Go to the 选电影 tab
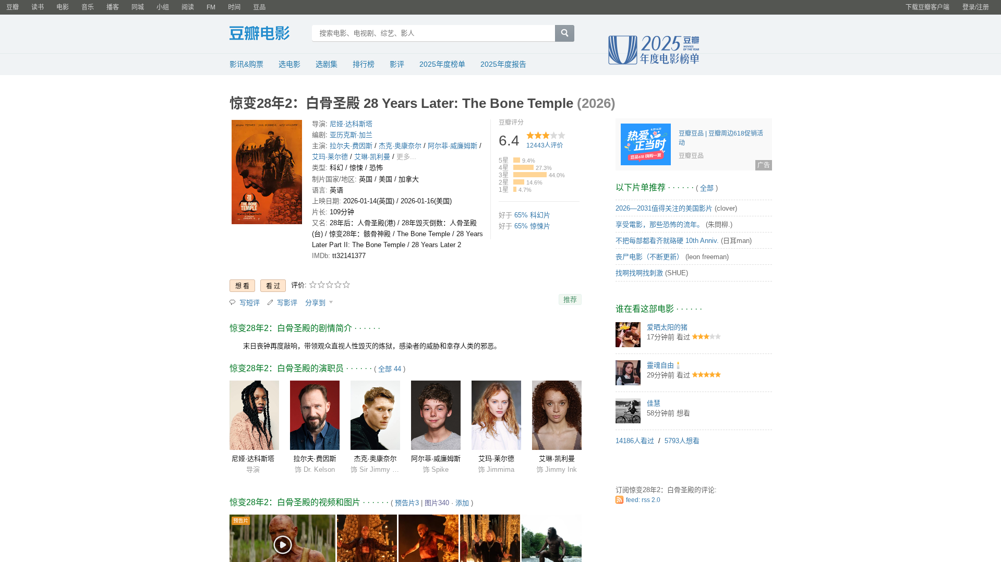Viewport: 1001px width, 562px height. click(290, 64)
